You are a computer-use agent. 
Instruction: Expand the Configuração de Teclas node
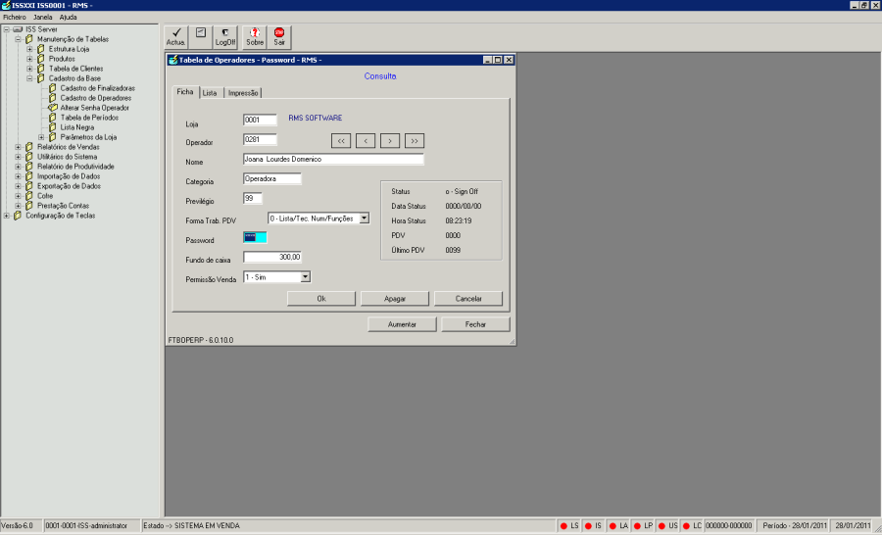point(6,216)
